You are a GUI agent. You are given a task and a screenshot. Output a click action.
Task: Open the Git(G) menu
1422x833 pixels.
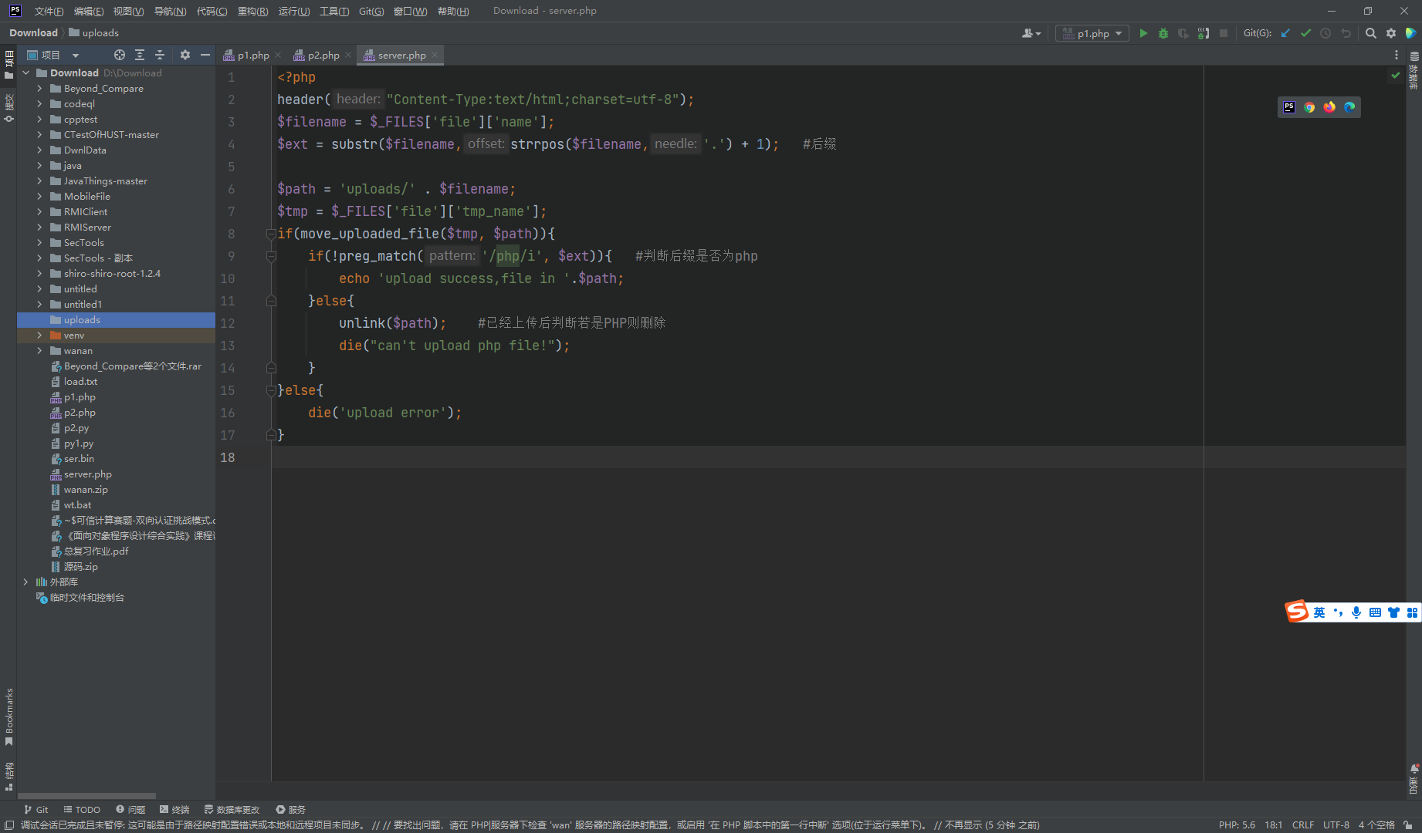[x=371, y=11]
